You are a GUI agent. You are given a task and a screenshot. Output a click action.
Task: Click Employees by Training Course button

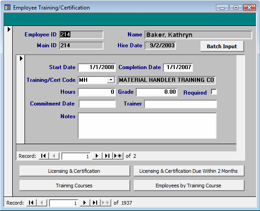189,186
